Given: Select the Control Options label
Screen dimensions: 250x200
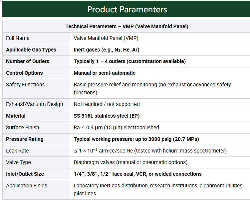Looking at the screenshot, I should pos(24,73).
